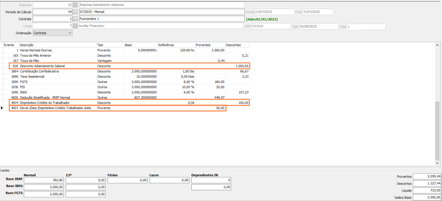Image resolution: width=442 pixels, height=201 pixels.
Task: Select the Devol./Desc Empréstimo Crédito Trabalhador-Adto row
Action: (x=126, y=108)
